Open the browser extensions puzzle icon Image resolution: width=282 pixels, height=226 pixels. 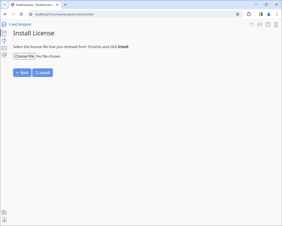click(x=249, y=14)
